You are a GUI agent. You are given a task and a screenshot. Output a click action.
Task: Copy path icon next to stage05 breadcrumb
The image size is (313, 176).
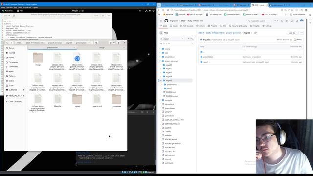coord(256,33)
